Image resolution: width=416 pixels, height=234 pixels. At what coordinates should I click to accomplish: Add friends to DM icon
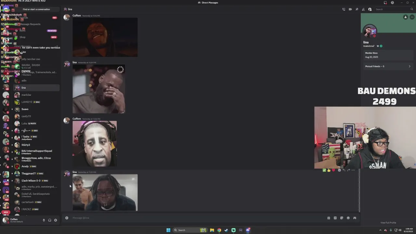(363, 9)
